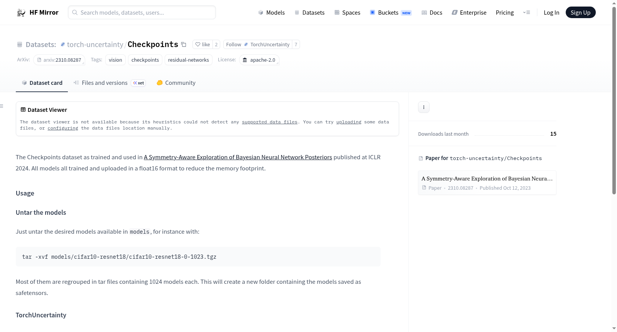Open the like count of 2
Screen dimensions: 617x332
(216, 45)
